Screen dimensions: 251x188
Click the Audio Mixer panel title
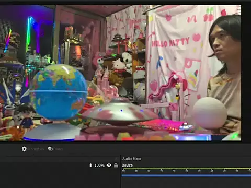(x=132, y=159)
